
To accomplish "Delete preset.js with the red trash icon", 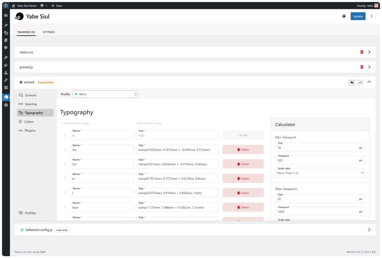I will (362, 67).
